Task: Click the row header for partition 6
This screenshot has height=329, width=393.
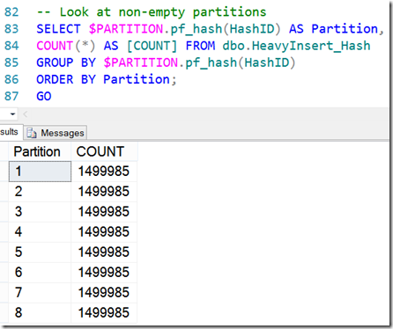Action: (4, 273)
